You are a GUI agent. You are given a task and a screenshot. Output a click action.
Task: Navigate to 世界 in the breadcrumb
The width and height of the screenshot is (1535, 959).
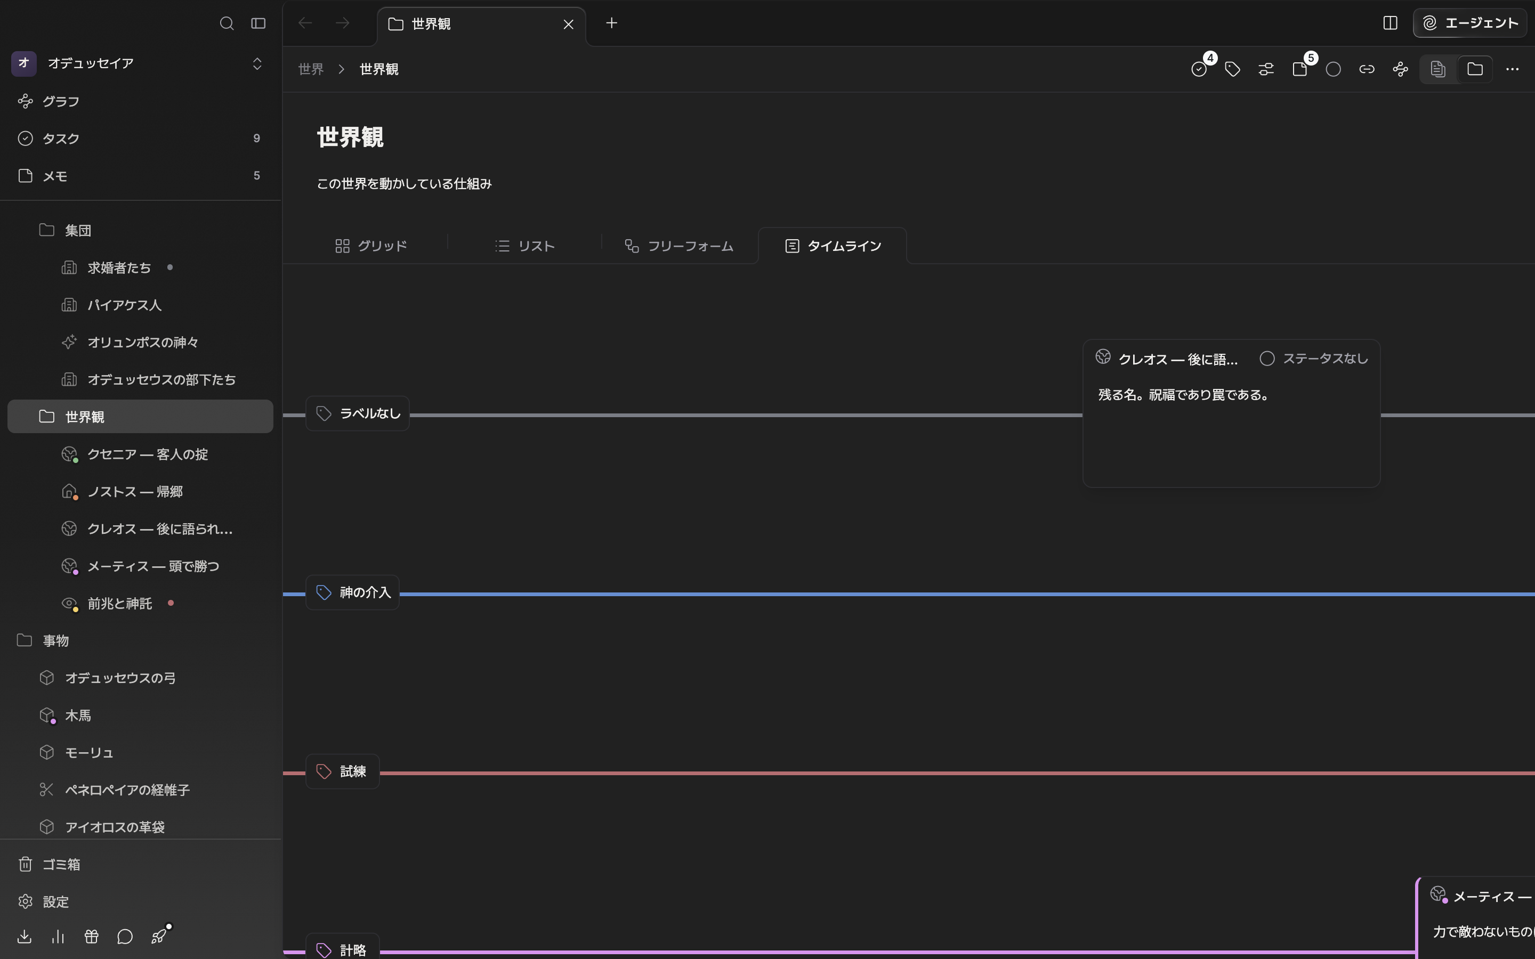311,69
